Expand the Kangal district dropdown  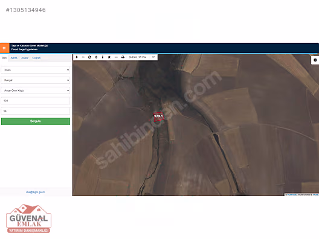pyautogui.click(x=36, y=80)
